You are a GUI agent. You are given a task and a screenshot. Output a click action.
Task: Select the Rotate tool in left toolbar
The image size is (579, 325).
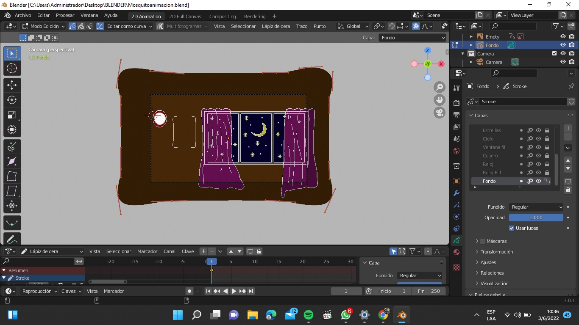pos(12,100)
